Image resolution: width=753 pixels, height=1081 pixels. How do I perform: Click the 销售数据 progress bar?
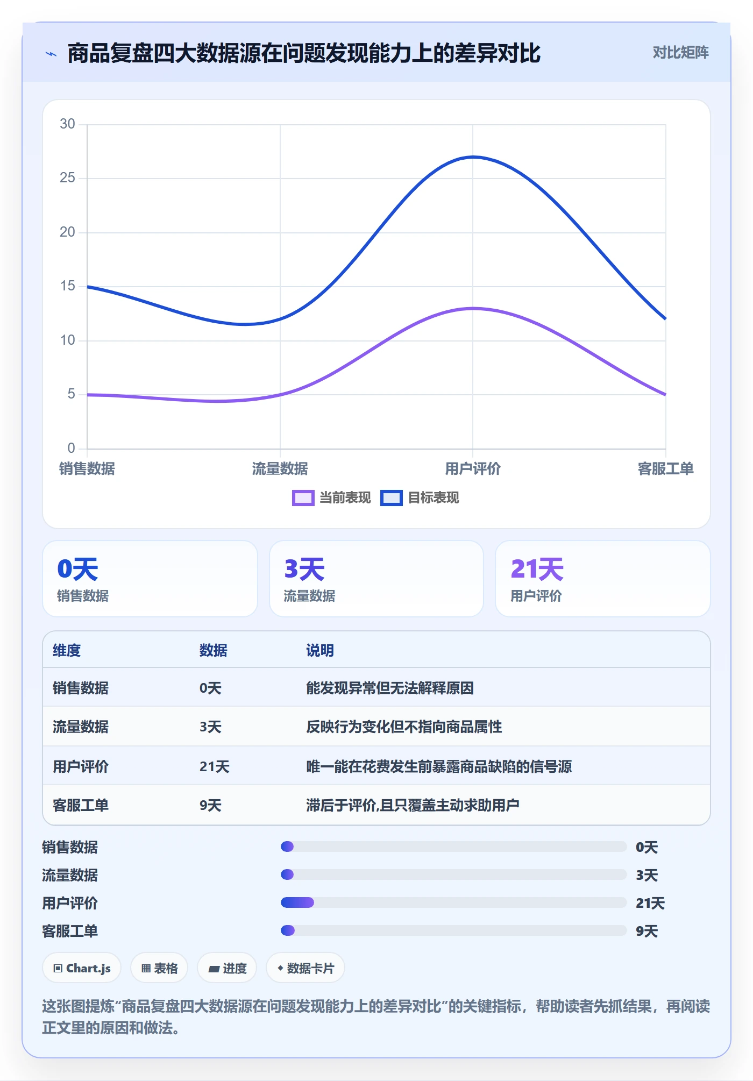pos(453,847)
